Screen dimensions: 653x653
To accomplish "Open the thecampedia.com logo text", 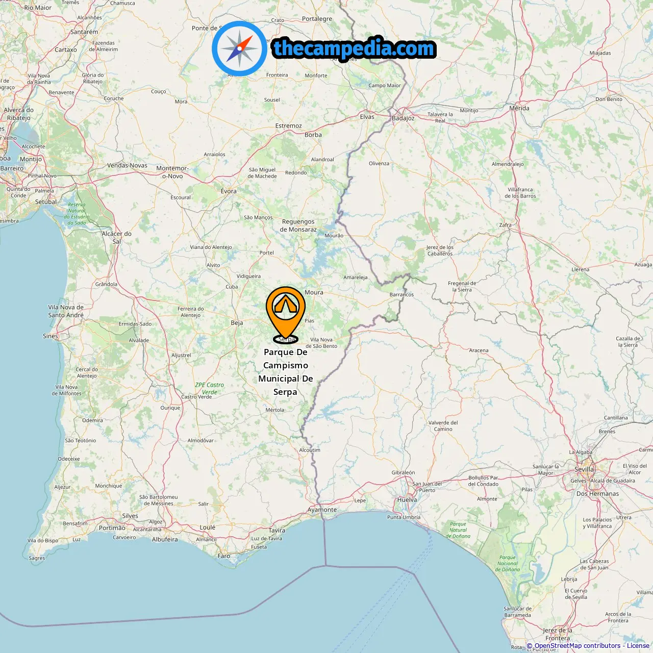I will 354,48.
